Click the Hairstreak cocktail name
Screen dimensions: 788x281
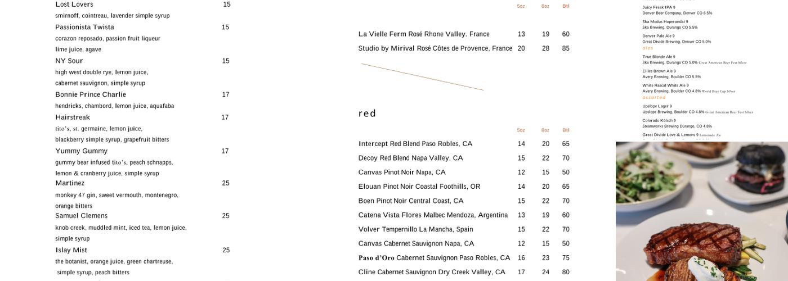73,117
